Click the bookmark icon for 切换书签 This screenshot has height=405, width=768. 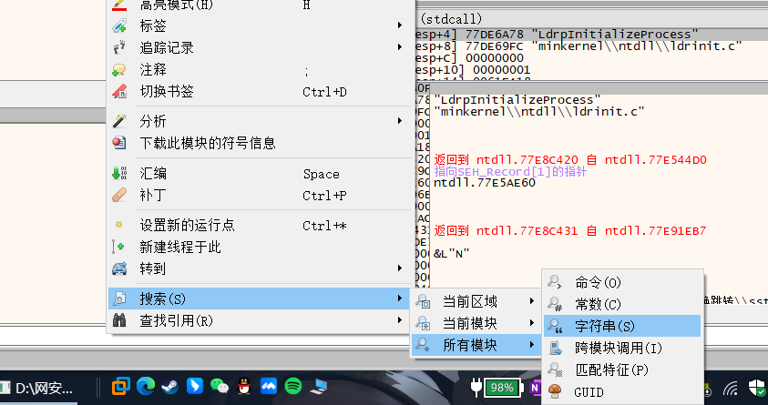[x=119, y=92]
